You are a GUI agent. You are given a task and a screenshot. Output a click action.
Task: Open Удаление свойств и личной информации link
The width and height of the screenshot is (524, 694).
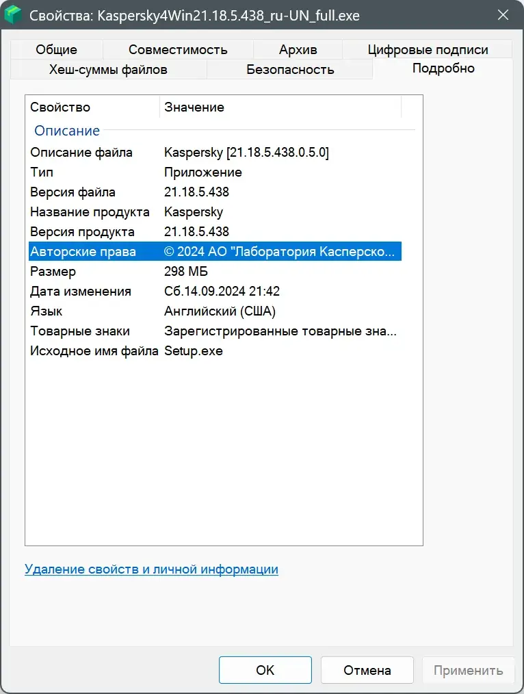151,569
